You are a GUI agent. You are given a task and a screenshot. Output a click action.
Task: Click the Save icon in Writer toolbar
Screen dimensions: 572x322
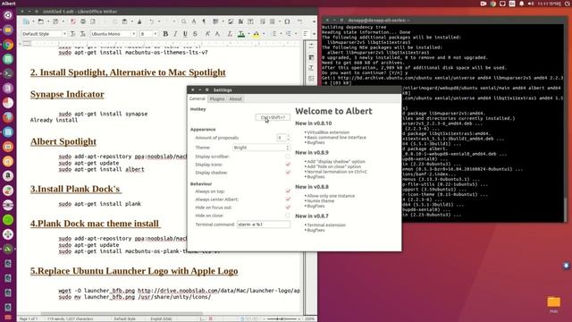(55, 21)
